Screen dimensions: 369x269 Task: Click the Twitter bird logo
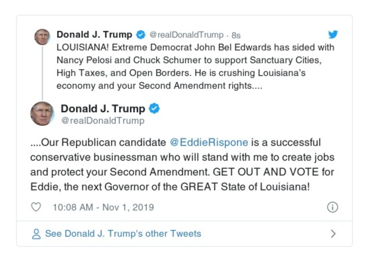point(333,35)
